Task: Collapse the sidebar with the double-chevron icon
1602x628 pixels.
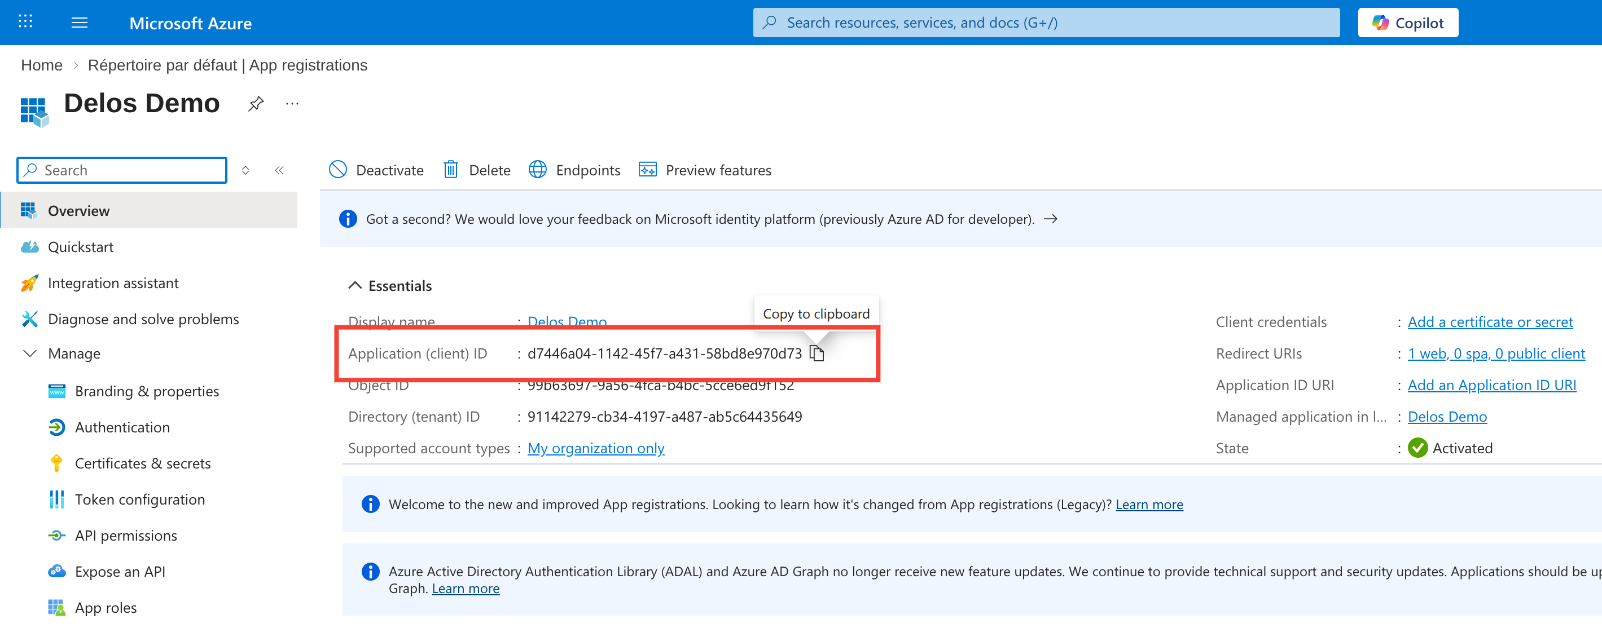Action: click(279, 170)
